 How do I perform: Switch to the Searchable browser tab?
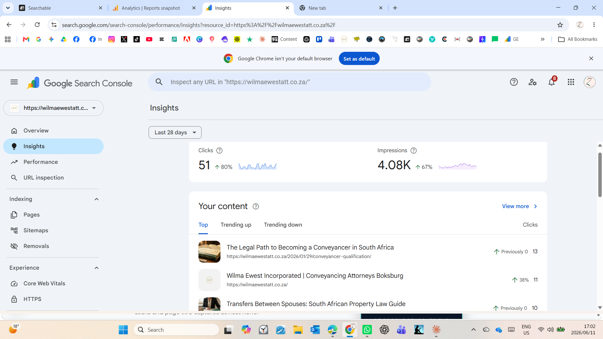point(61,8)
